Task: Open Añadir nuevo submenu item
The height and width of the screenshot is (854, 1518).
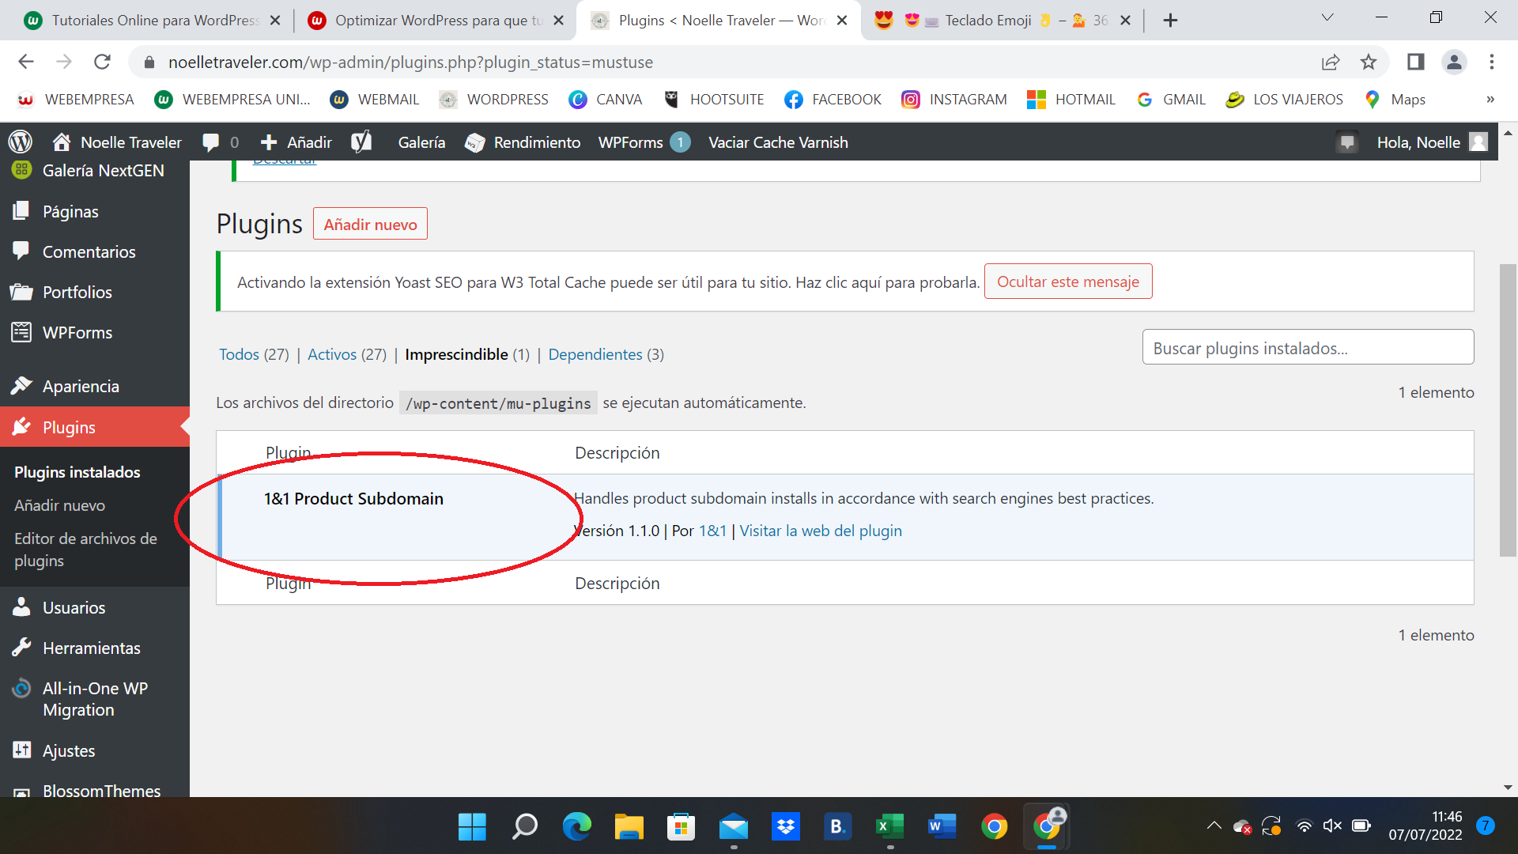Action: 59,505
